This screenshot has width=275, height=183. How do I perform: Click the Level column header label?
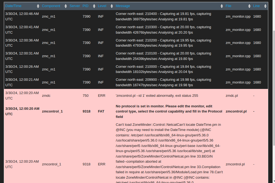[x=102, y=6]
